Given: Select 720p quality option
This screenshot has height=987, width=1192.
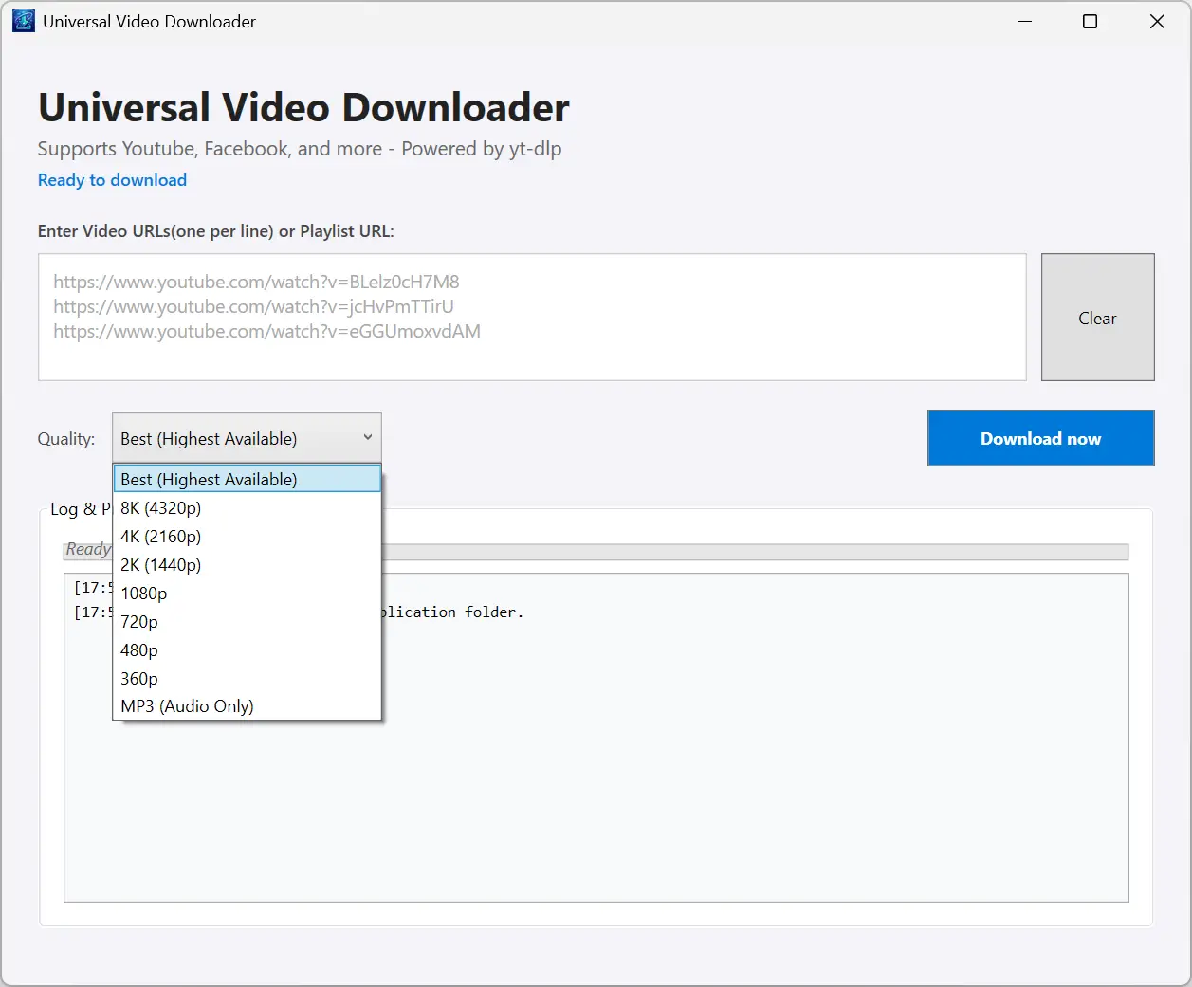Looking at the screenshot, I should [247, 622].
